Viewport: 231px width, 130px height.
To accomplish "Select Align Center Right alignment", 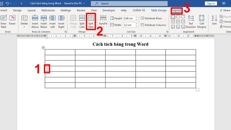I will [183, 22].
